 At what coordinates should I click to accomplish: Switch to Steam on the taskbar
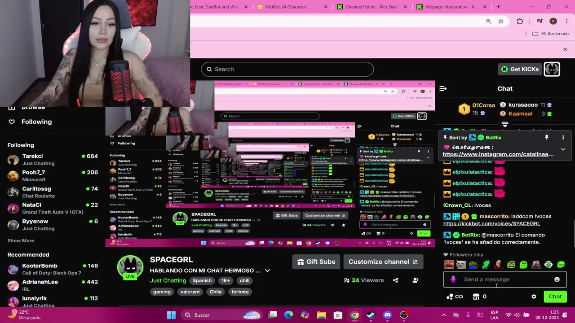click(371, 315)
